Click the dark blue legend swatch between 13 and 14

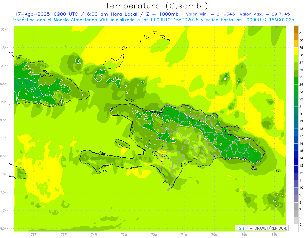pos(296,162)
